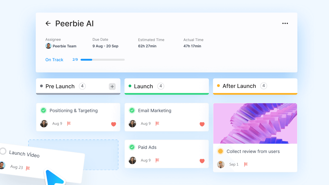Click the Peerbie Team assignee avatar
This screenshot has height=185, width=329.
tap(48, 46)
